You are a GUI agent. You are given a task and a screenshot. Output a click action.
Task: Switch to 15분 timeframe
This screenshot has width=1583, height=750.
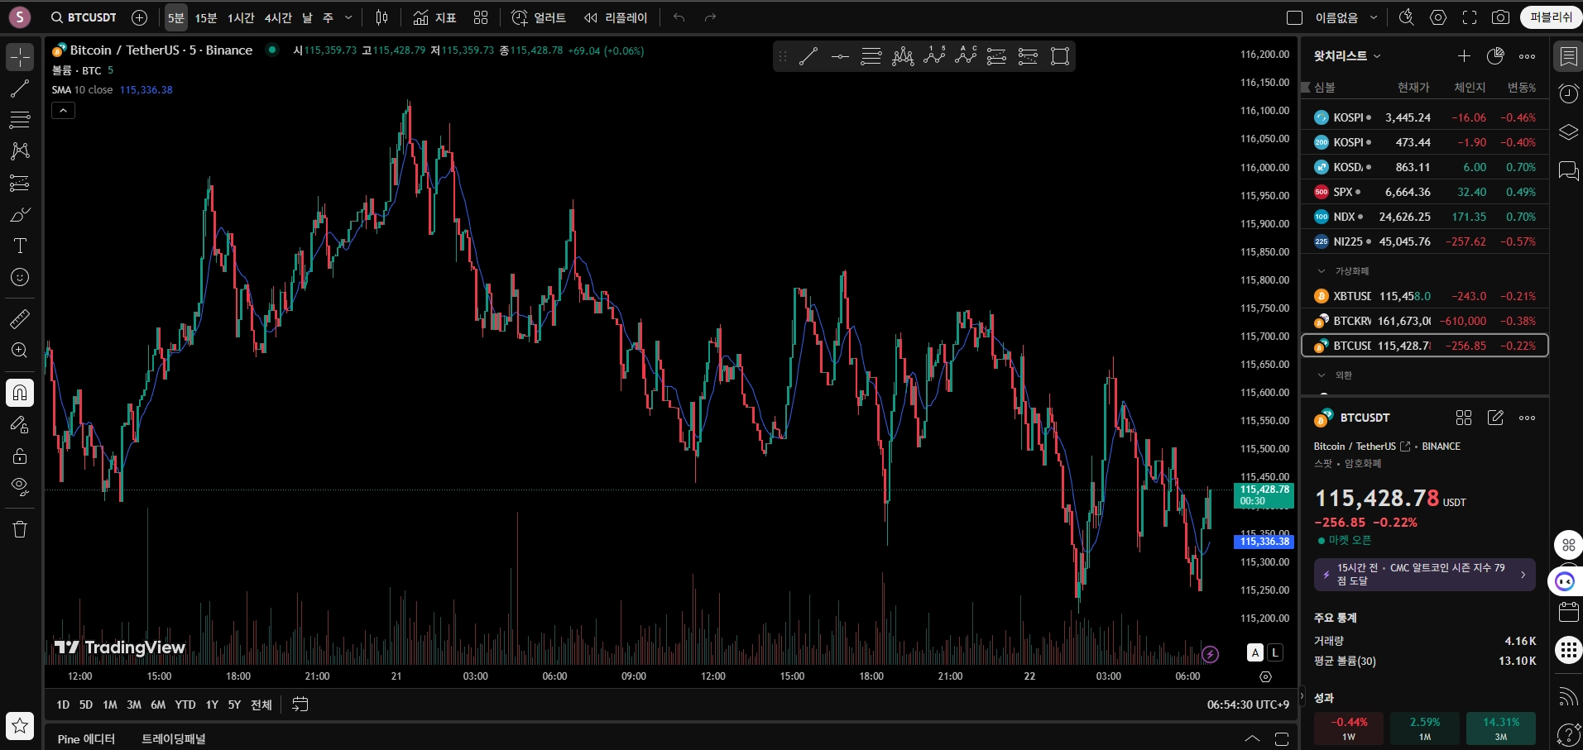206,17
